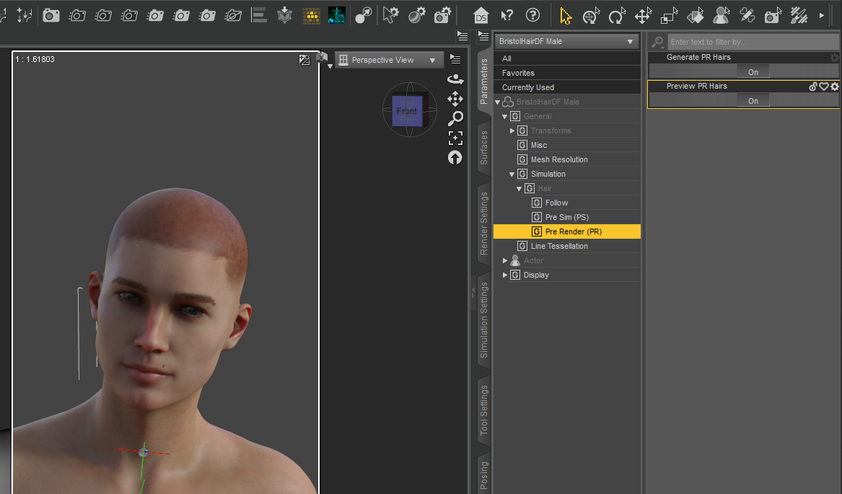Activate the Rotate tool in the toolbar
The width and height of the screenshot is (842, 494).
[617, 15]
